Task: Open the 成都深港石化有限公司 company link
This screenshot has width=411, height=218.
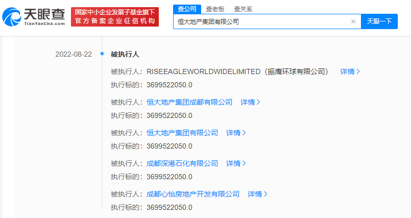Action: (x=182, y=163)
